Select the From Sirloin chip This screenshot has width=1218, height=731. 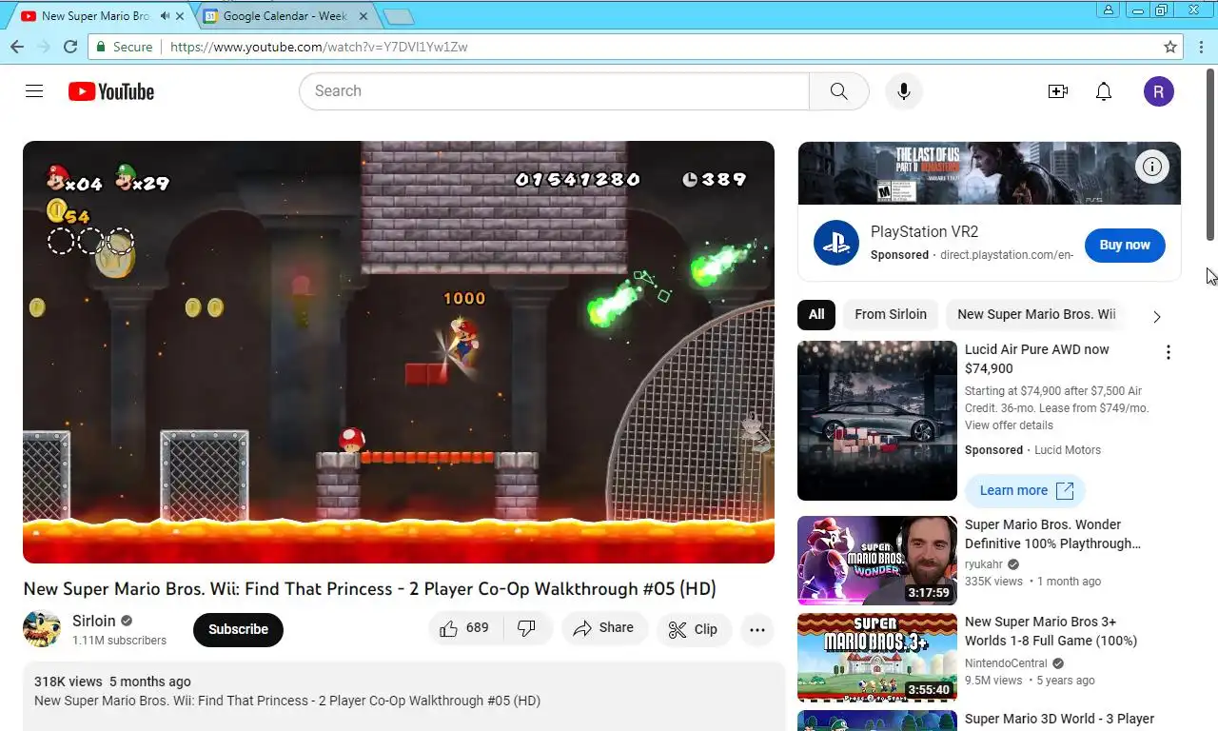891,314
